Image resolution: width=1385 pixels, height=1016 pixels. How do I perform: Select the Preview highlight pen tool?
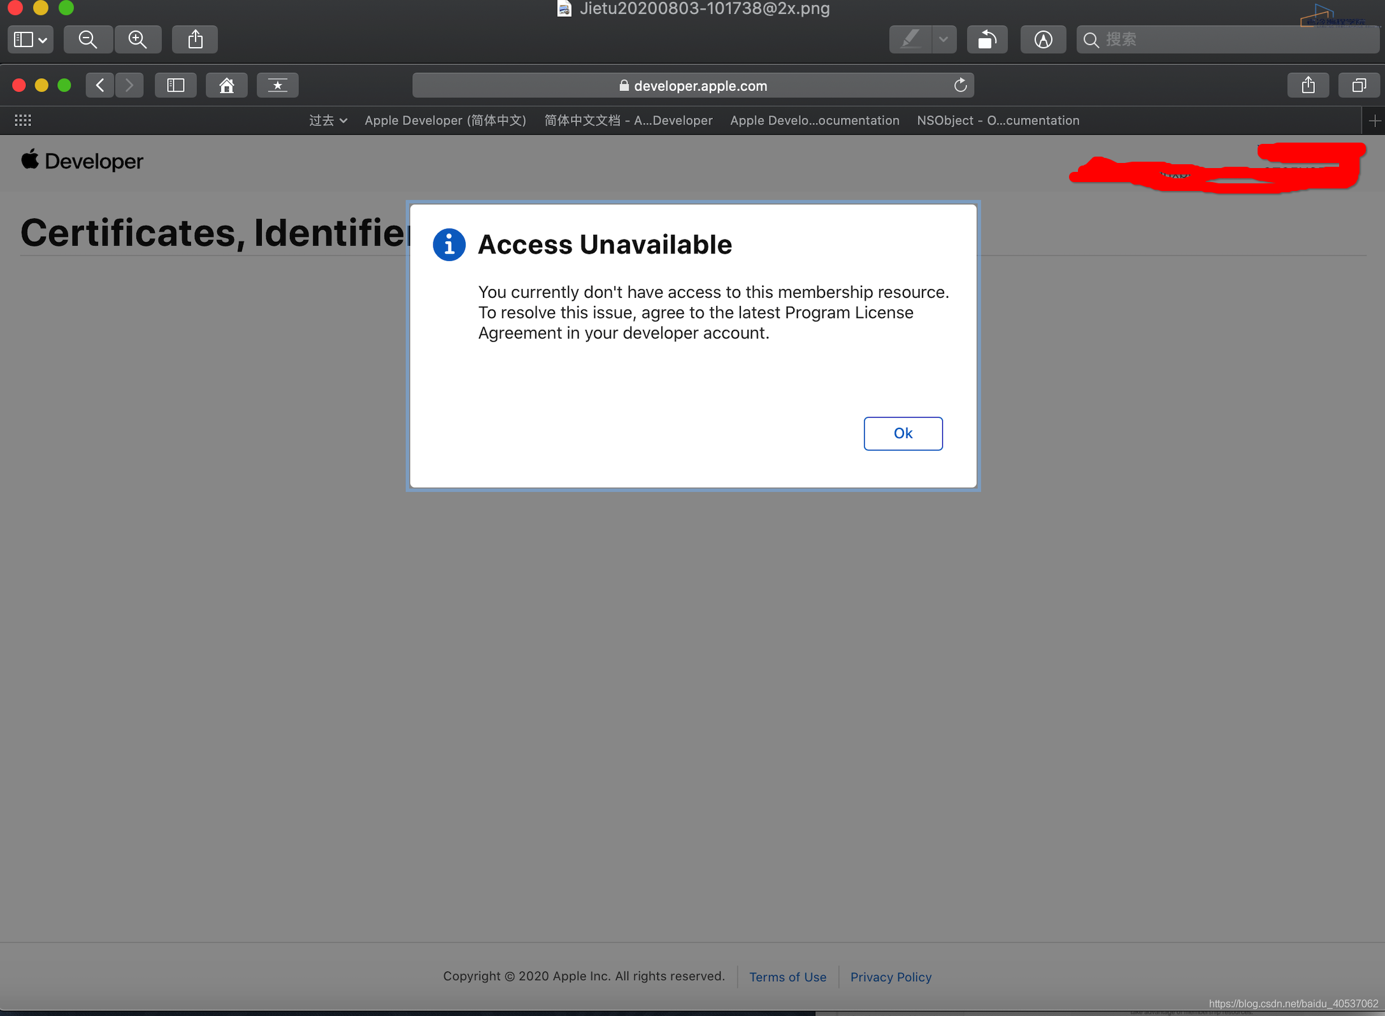910,39
